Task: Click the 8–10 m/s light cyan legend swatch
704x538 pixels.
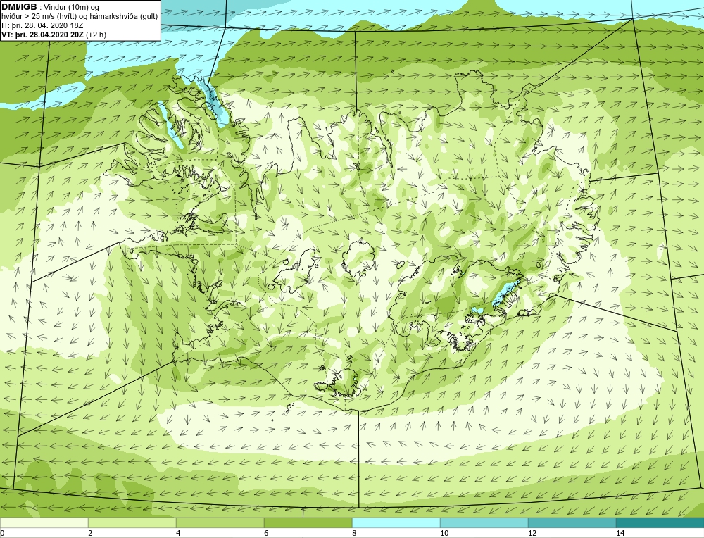Action: (396, 523)
